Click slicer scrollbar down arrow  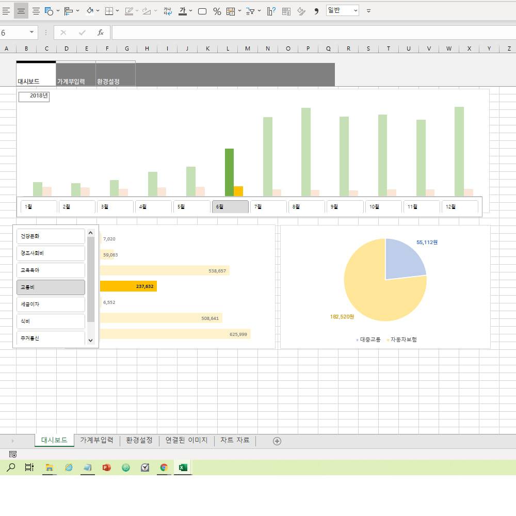pyautogui.click(x=91, y=341)
